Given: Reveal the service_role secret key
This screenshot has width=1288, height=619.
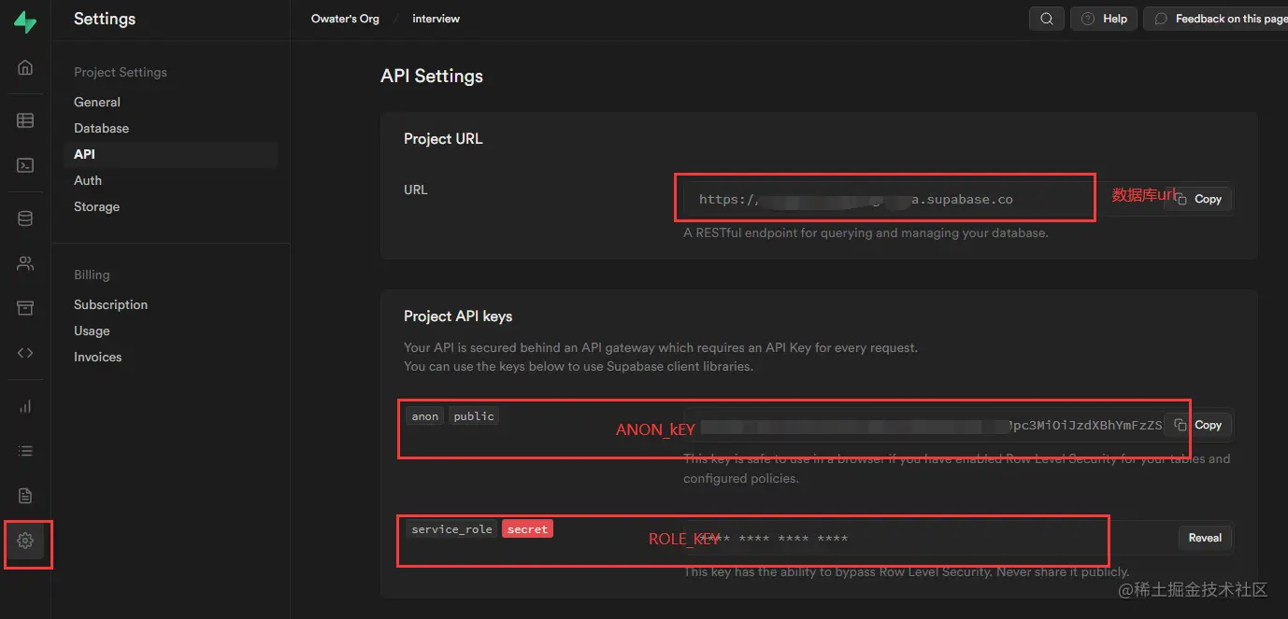Looking at the screenshot, I should pyautogui.click(x=1205, y=538).
